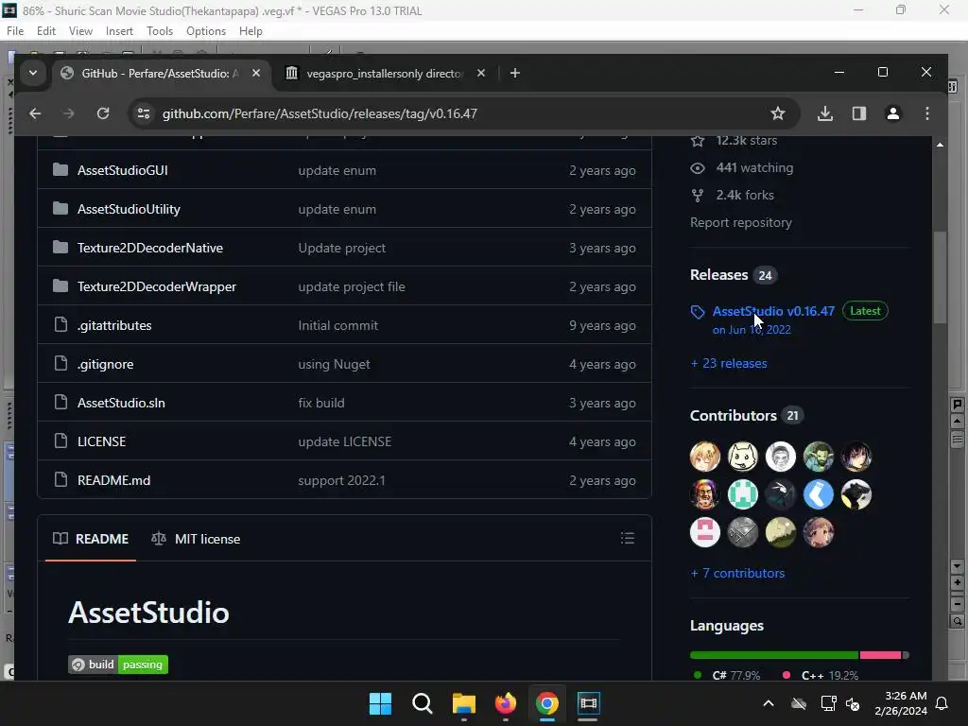Click the support 2022.1 commit message
Image resolution: width=968 pixels, height=726 pixels.
point(341,481)
